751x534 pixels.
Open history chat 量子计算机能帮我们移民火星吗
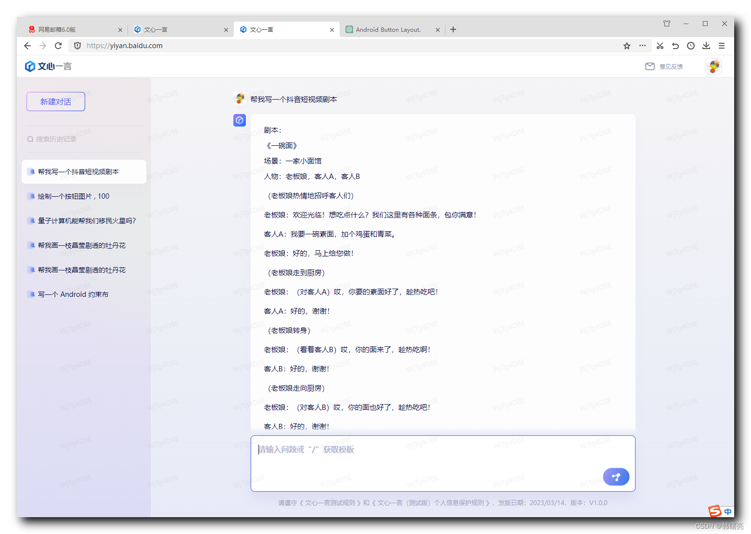coord(84,221)
